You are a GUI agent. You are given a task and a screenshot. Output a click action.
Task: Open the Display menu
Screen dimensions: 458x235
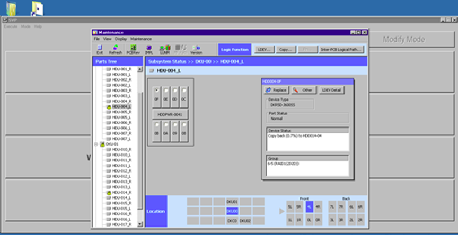point(121,39)
